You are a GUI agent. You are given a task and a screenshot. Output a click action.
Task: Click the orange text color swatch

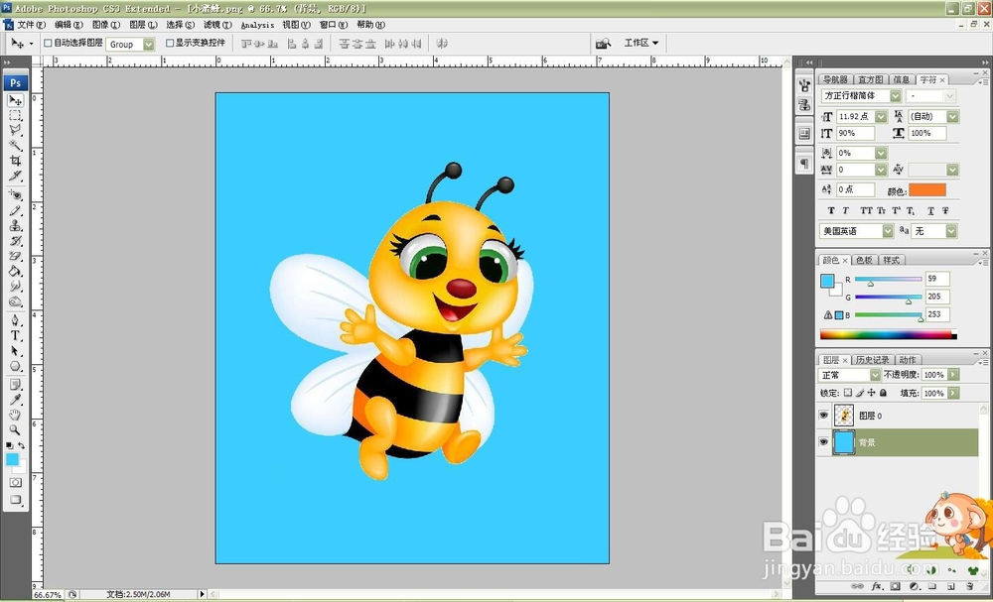click(x=927, y=189)
